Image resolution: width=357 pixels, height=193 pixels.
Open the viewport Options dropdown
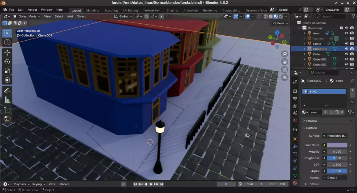pos(280,23)
